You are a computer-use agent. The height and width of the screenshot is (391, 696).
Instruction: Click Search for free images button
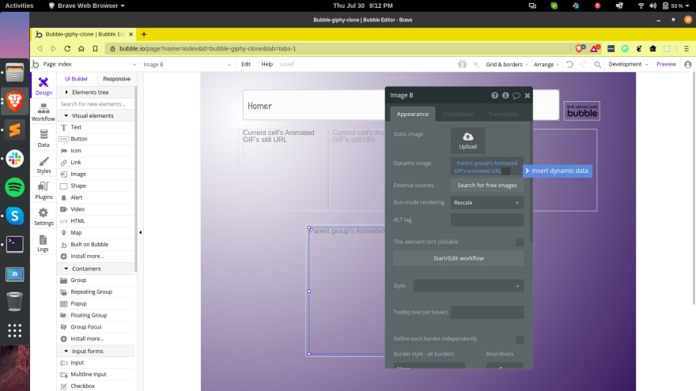487,186
